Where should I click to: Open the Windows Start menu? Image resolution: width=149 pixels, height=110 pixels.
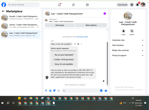tap(2, 103)
